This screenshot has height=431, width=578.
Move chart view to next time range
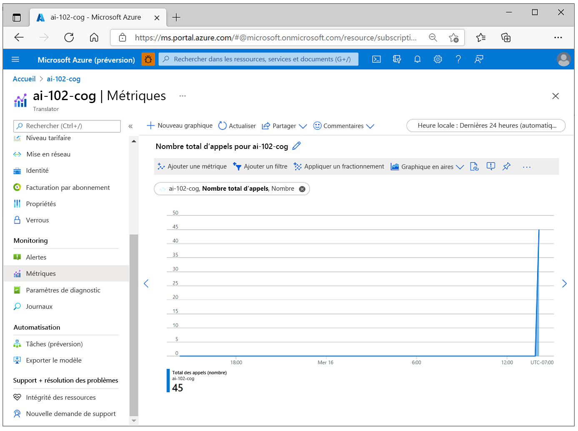(564, 284)
